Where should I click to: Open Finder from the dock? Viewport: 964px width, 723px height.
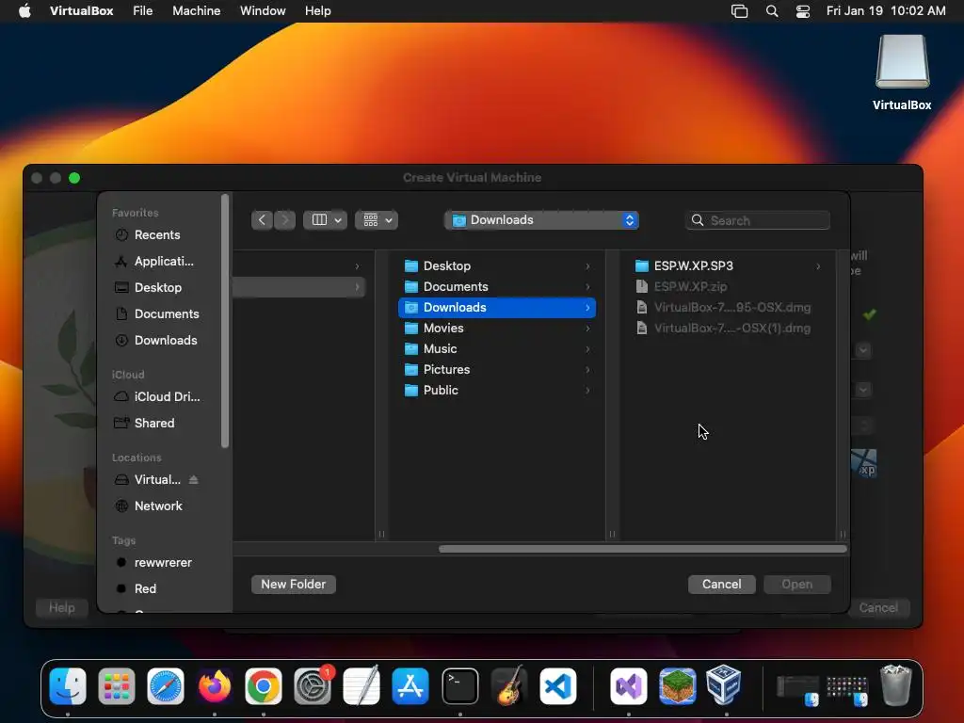68,686
